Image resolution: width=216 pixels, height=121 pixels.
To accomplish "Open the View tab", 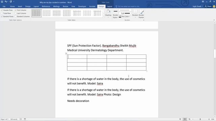I will point(73,6).
